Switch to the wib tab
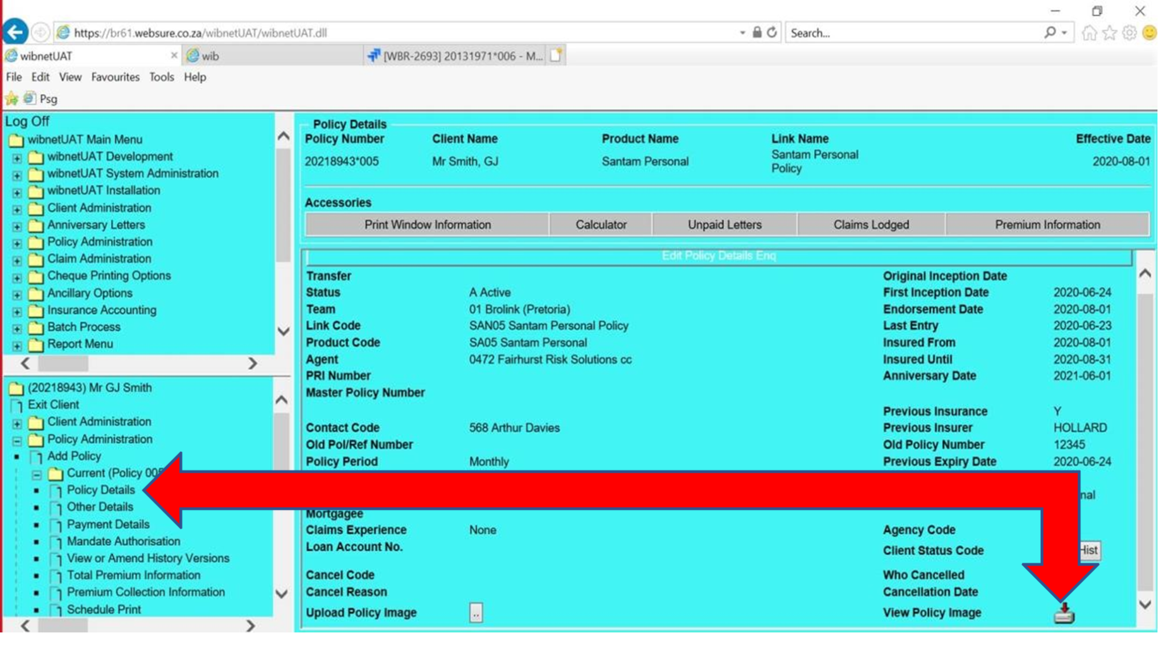Viewport: 1166px width, 650px height. point(272,56)
